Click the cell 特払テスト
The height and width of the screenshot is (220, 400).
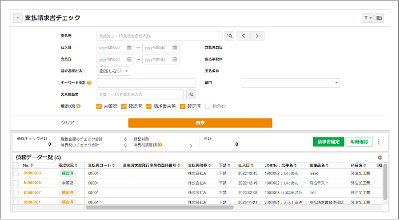tap(319, 183)
